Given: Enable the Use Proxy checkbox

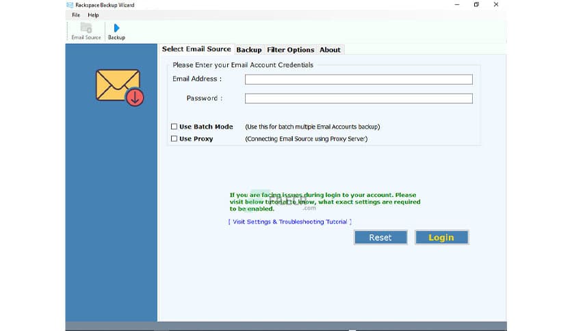Looking at the screenshot, I should coord(174,139).
